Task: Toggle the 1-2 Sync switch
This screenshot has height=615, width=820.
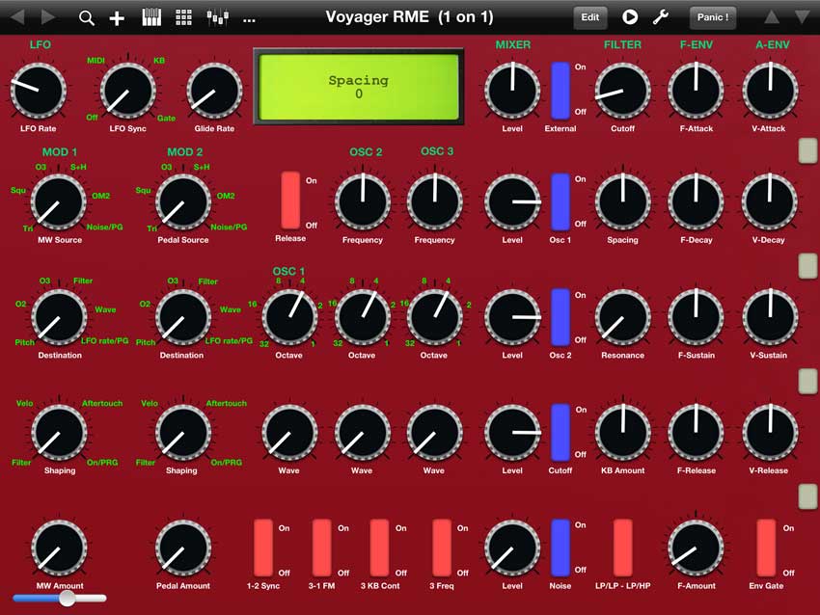Action: 263,548
